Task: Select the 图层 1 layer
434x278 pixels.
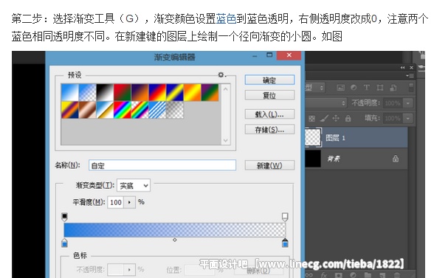Action: pos(356,137)
